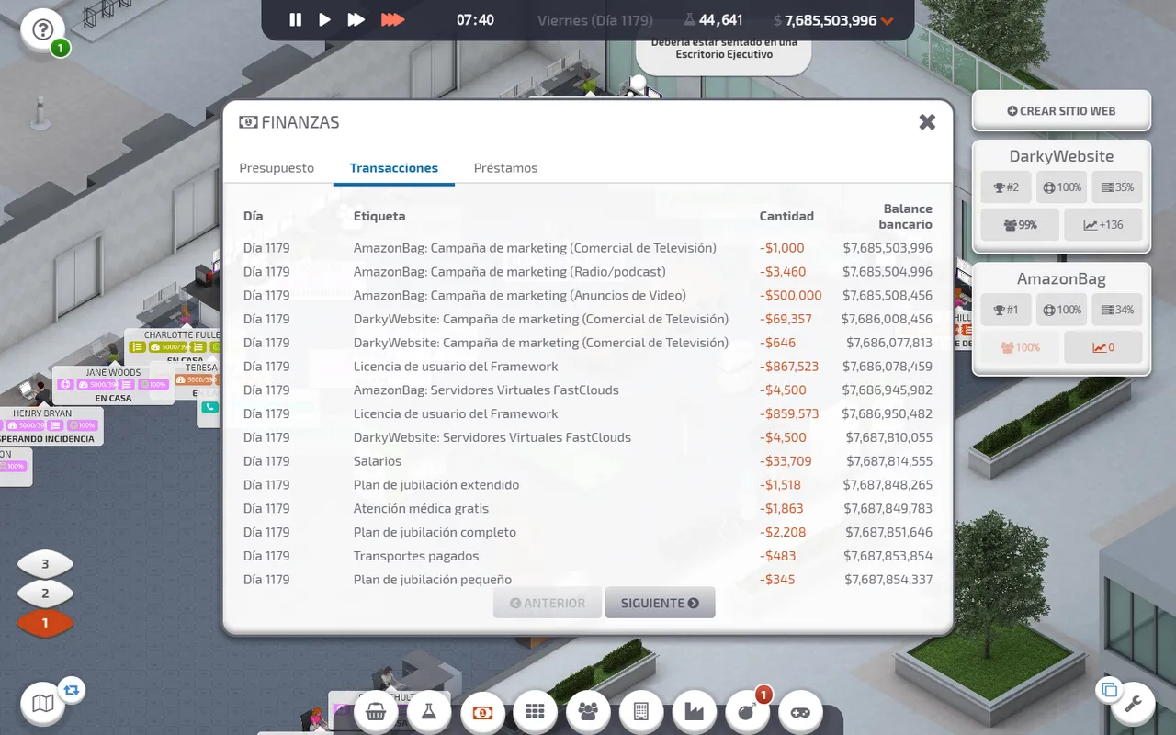Open the office building icon
This screenshot has height=735, width=1176.
pos(641,711)
